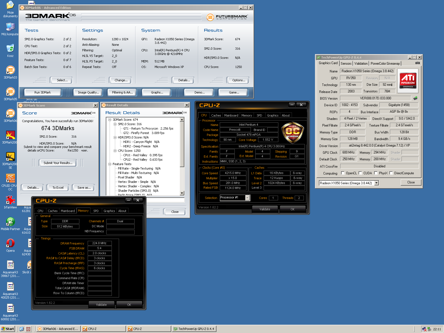Screen dimensions: 444x333
Task: Open Mainboard tab in CPU-Z CPU window
Action: pyautogui.click(x=231, y=115)
